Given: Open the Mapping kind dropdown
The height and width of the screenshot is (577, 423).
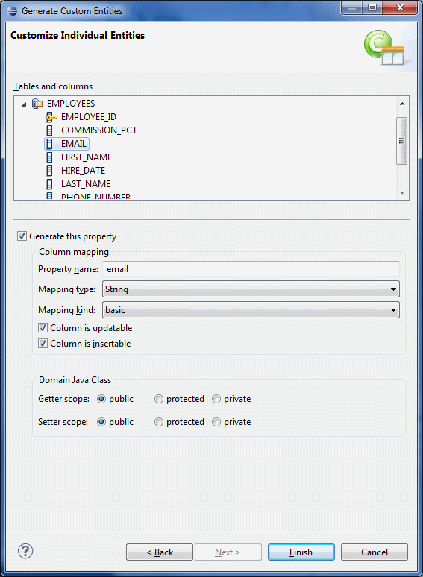Looking at the screenshot, I should [251, 310].
